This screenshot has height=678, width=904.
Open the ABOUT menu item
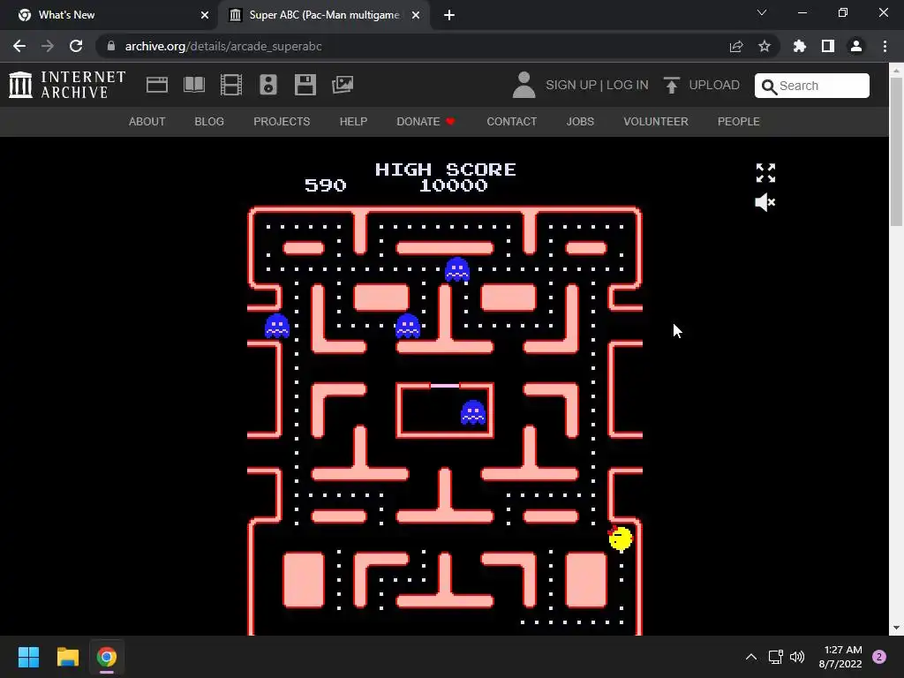pyautogui.click(x=147, y=122)
